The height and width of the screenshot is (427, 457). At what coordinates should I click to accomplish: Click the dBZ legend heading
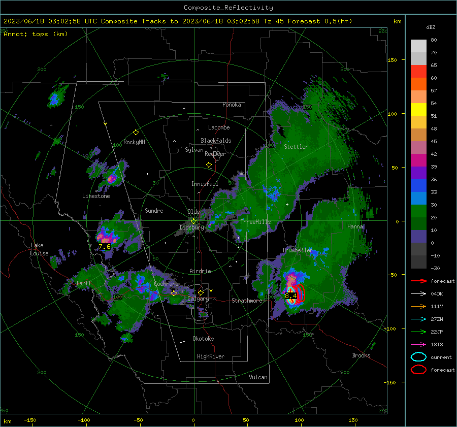click(431, 27)
